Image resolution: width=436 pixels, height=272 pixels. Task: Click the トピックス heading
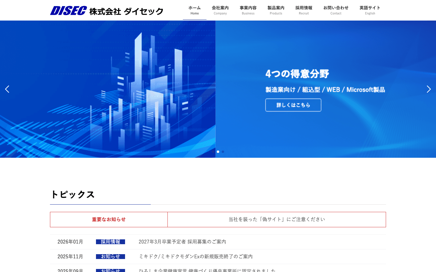click(x=72, y=194)
